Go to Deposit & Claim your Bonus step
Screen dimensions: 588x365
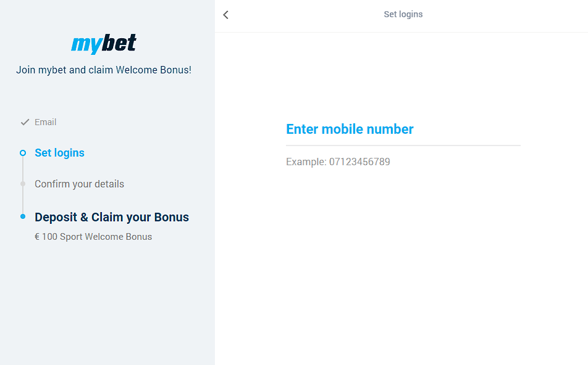click(112, 217)
